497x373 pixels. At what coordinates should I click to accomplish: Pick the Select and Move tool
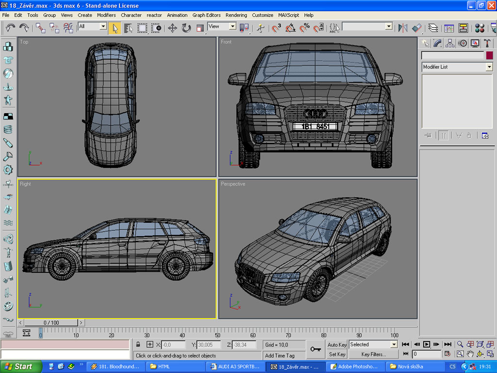click(172, 28)
